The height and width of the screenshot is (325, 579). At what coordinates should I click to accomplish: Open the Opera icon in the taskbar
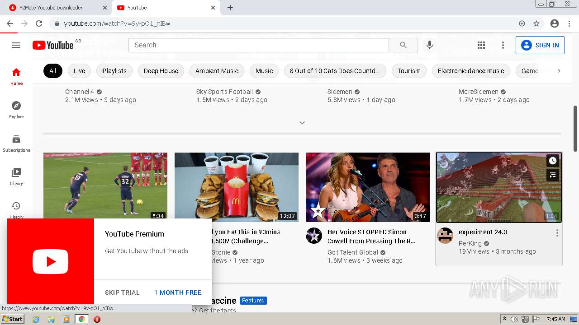97,319
